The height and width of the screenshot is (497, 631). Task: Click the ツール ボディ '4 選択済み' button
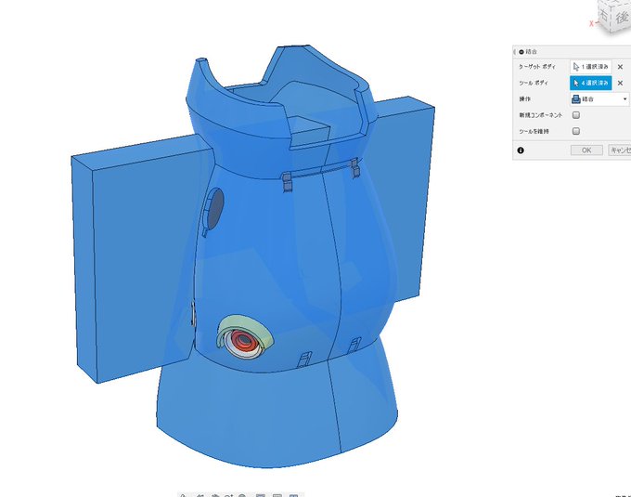pos(591,83)
